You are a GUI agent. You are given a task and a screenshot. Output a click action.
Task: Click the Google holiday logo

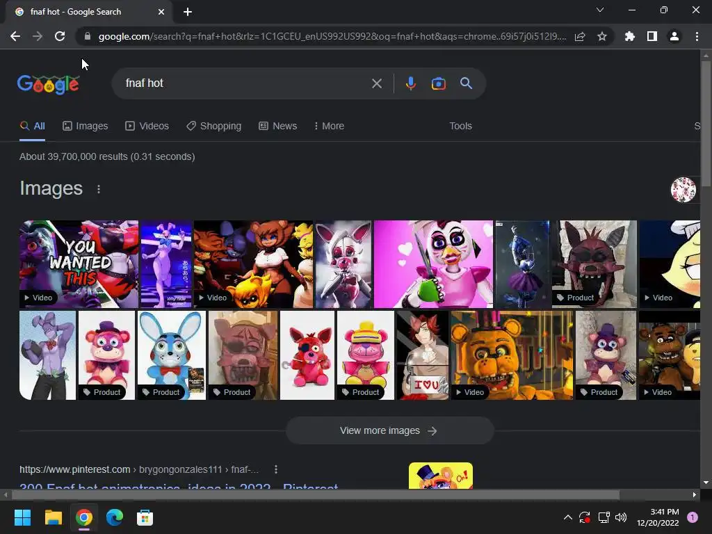pyautogui.click(x=49, y=84)
